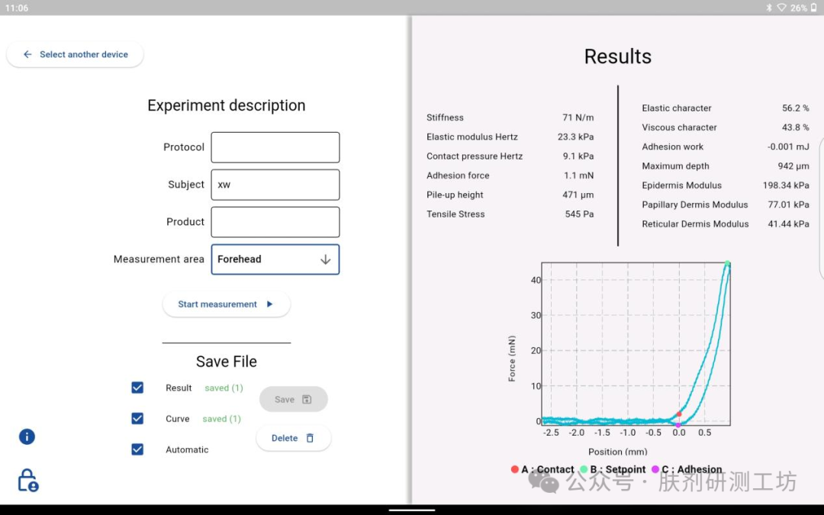
Task: Click the Adhesion work value -0.001 mJ
Action: 788,147
